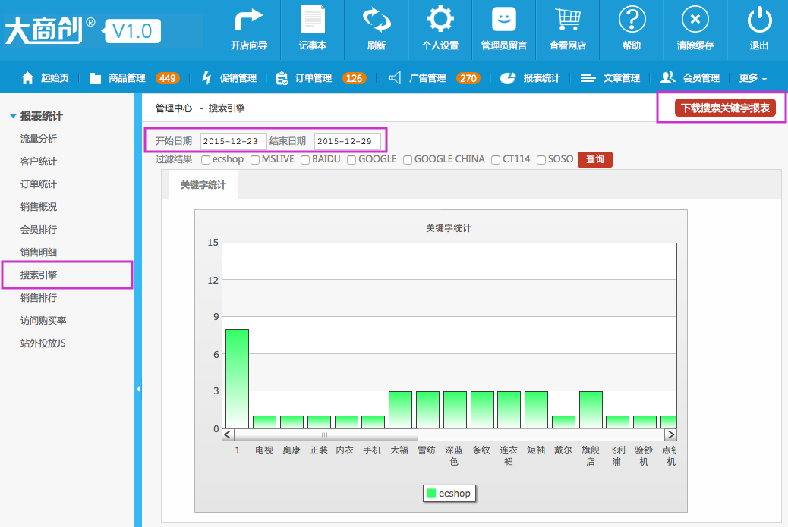Viewport: 788px width, 527px height.
Task: Open 会员排行 in sidebar
Action: 39,229
